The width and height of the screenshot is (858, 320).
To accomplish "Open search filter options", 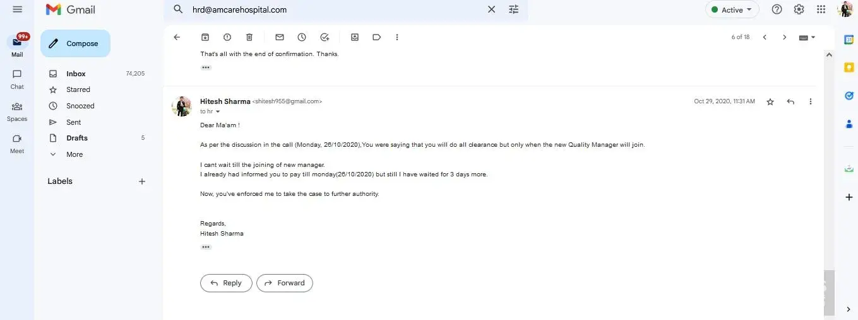I will pyautogui.click(x=514, y=9).
